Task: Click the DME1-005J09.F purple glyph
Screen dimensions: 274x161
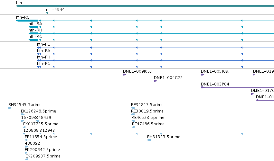Action: (203, 75)
